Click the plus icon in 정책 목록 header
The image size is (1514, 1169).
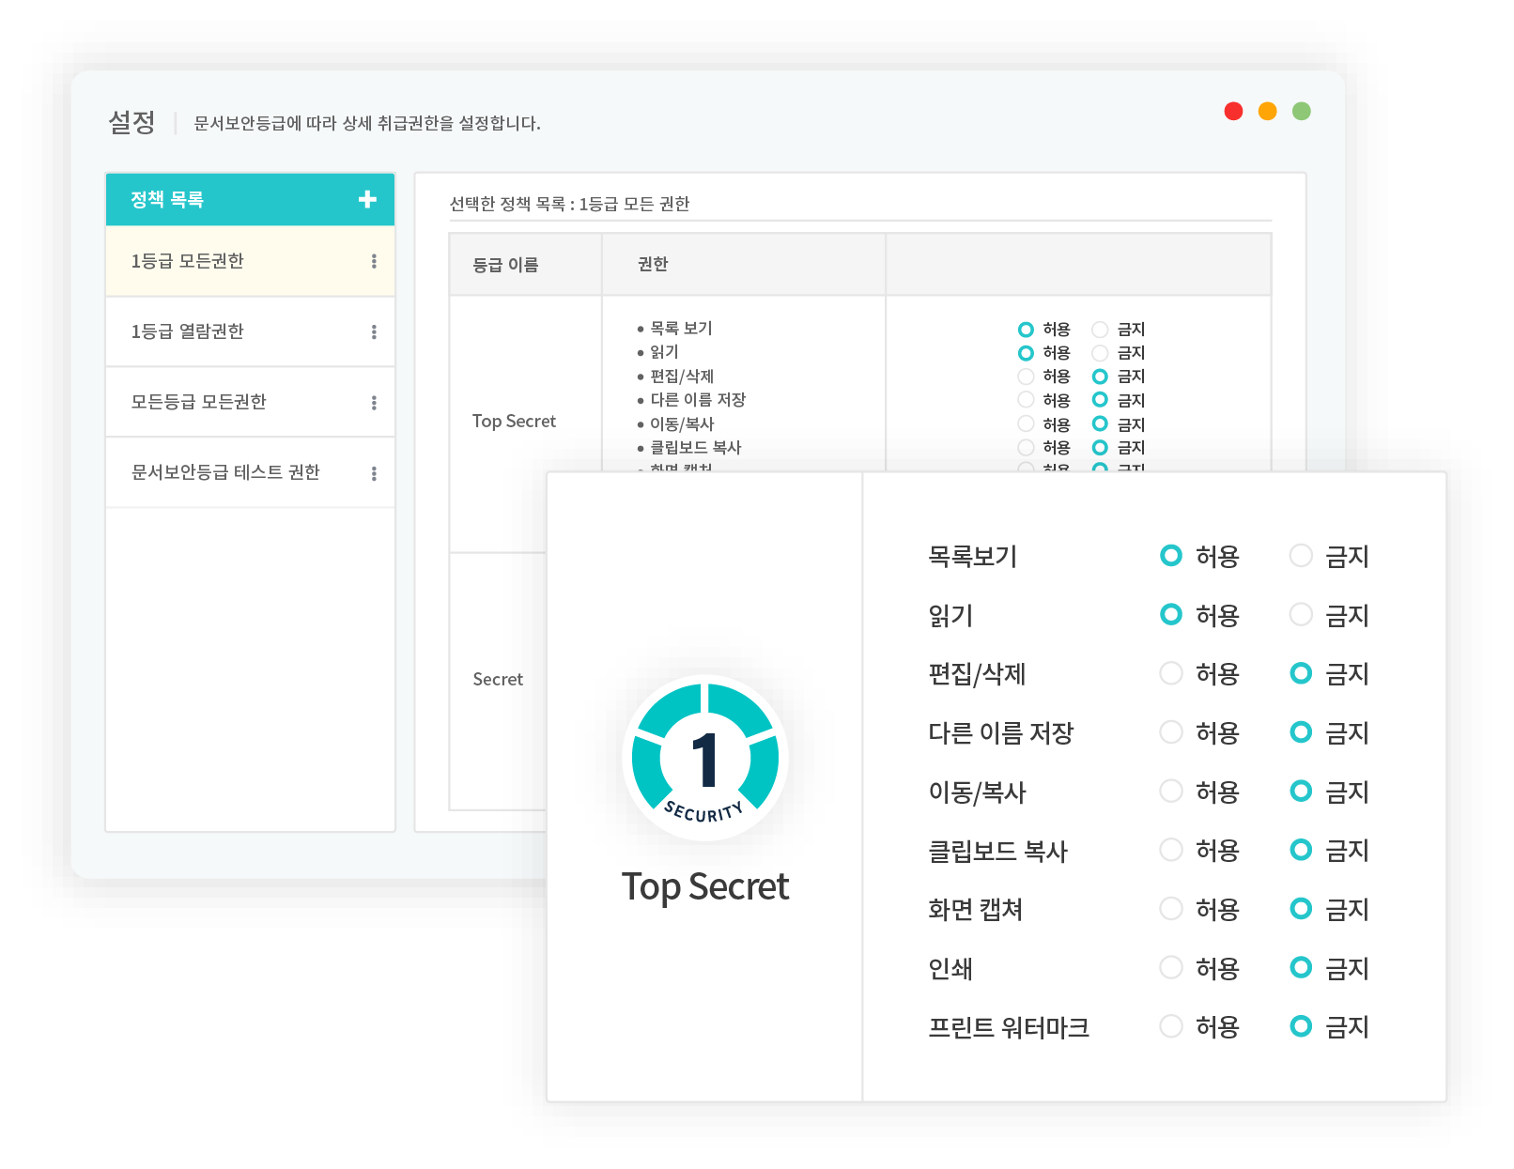pyautogui.click(x=367, y=199)
